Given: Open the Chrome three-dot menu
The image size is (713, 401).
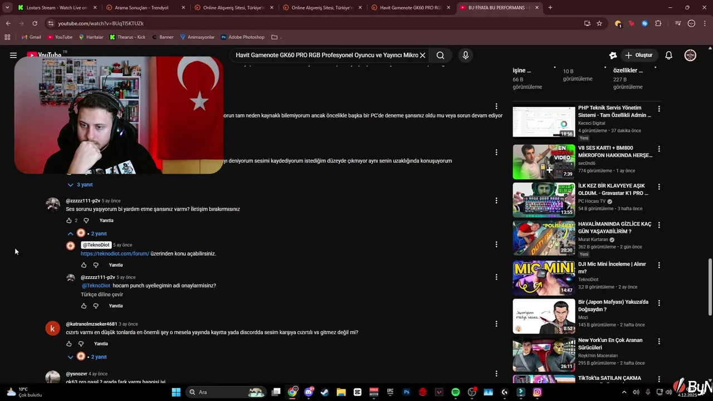Looking at the screenshot, I should pos(705,23).
